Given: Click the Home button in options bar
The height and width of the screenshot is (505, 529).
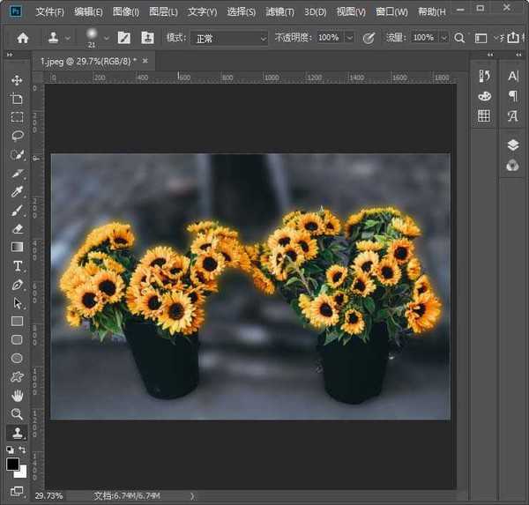Looking at the screenshot, I should pos(23,38).
